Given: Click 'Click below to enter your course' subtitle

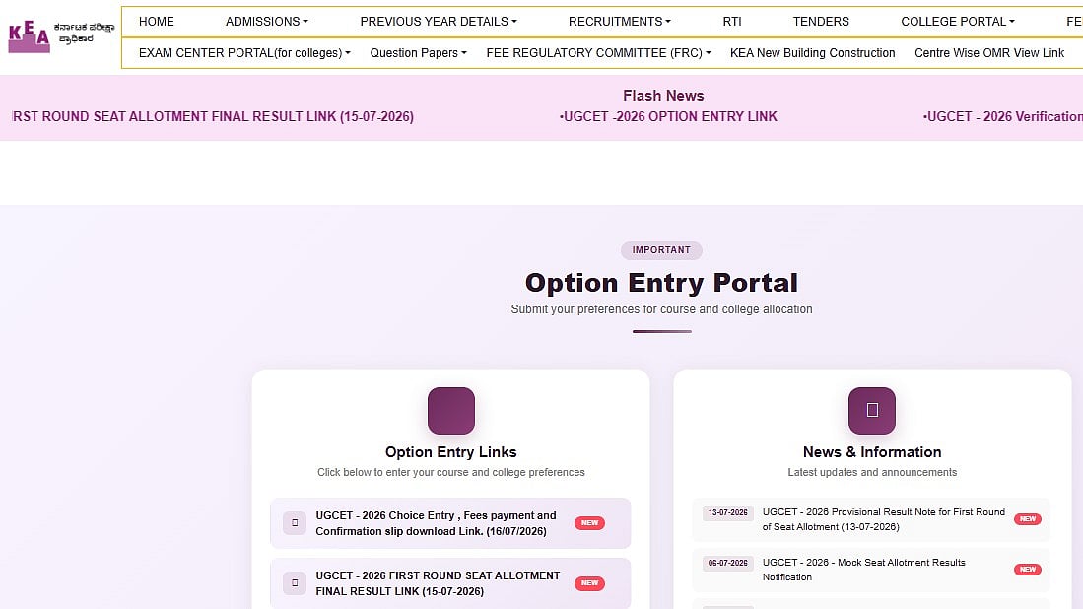Looking at the screenshot, I should (451, 472).
